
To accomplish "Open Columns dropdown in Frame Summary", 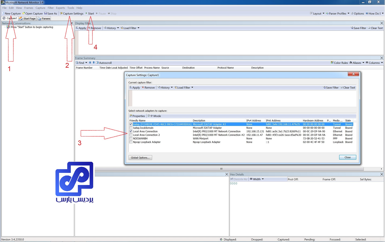I will tap(374, 63).
